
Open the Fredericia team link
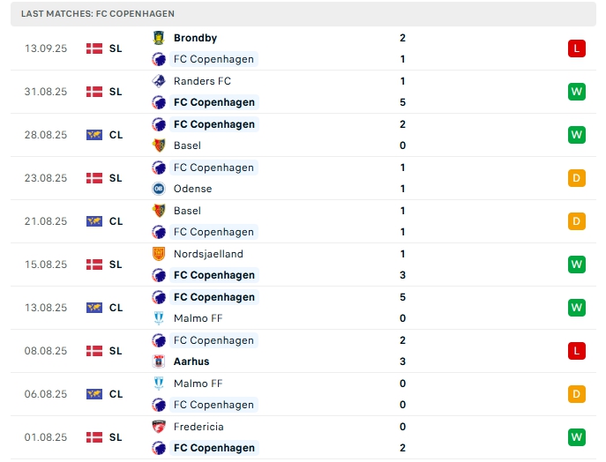[198, 427]
